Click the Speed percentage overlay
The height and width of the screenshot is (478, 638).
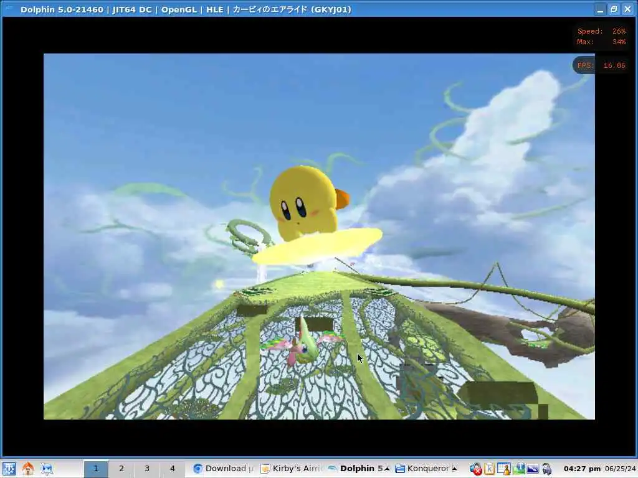[601, 31]
